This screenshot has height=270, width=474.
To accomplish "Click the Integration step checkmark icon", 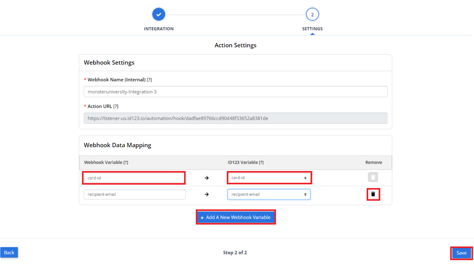I will pyautogui.click(x=159, y=14).
